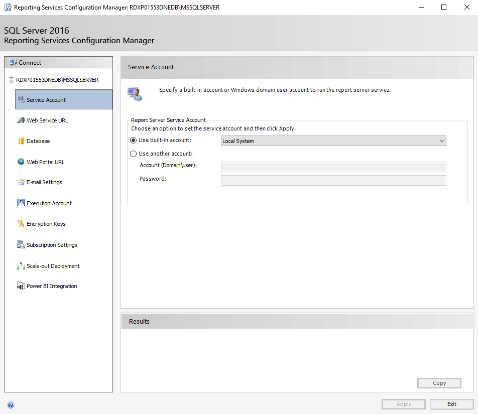Image resolution: width=478 pixels, height=414 pixels.
Task: Click 'Report Server Service Account' group label
Action: tap(168, 120)
